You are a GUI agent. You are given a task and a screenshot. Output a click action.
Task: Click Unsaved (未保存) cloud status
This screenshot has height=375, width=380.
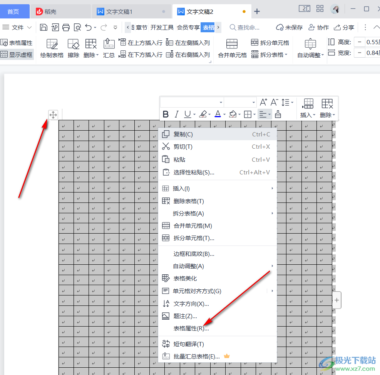pos(290,27)
